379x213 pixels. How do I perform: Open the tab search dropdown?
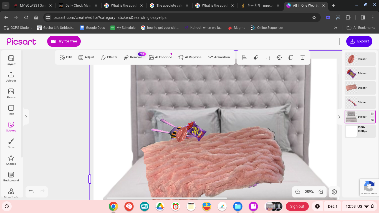tap(6, 6)
